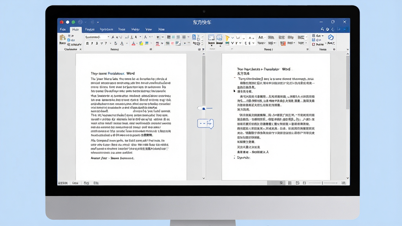402x226 pixels.
Task: Click the first large side-by-side layout icon
Action: pyautogui.click(x=211, y=38)
